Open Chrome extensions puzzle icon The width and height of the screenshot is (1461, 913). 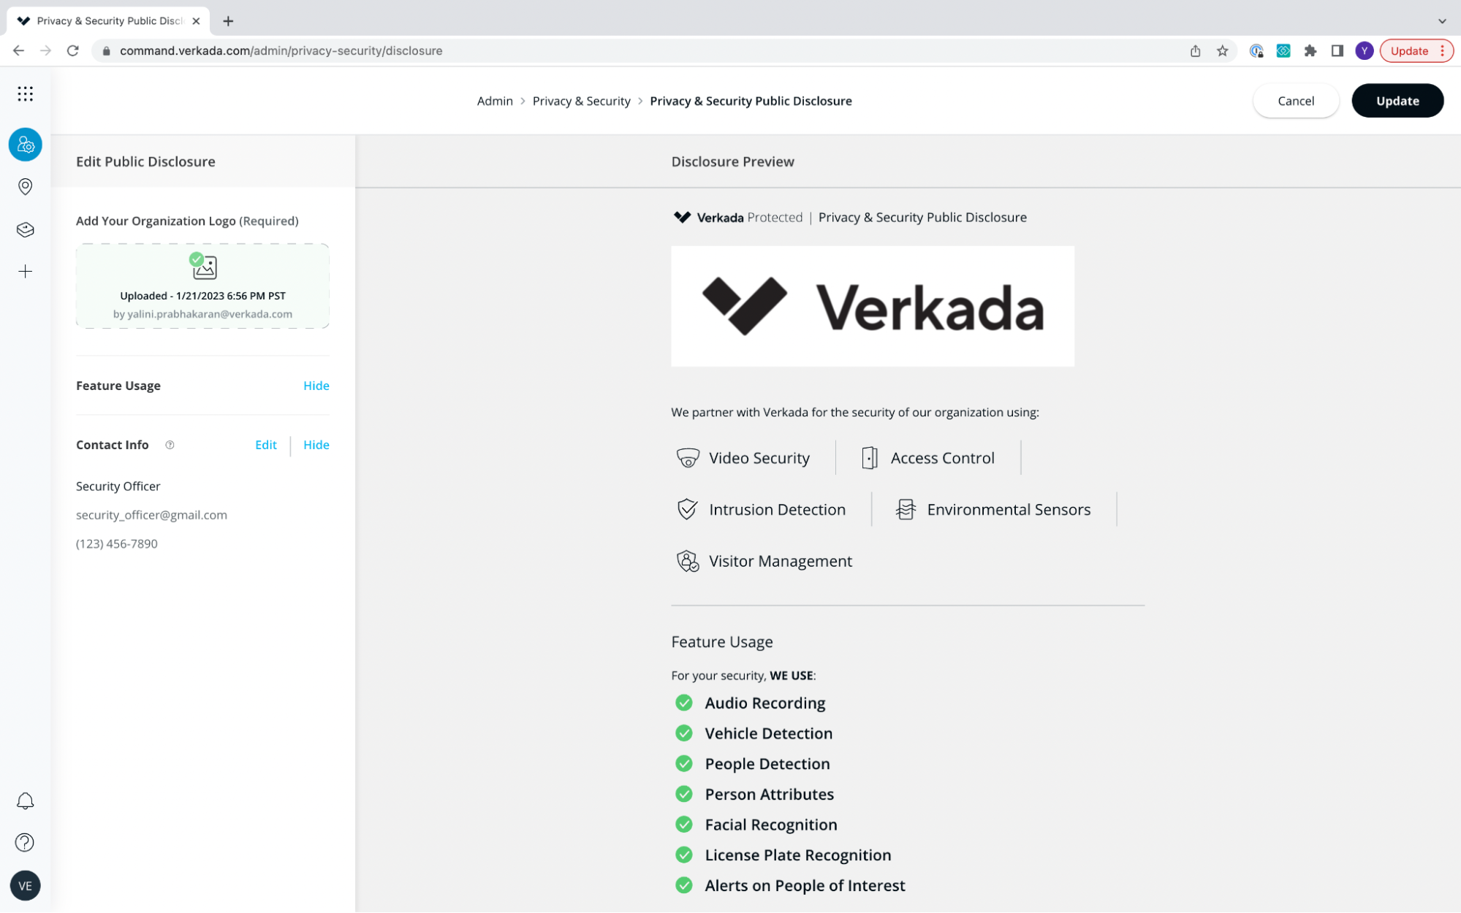pyautogui.click(x=1310, y=50)
